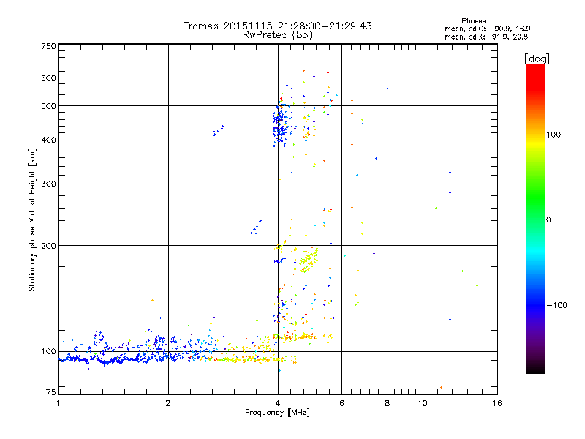Click the Stationary phase Virtual Height axis label

32,219
